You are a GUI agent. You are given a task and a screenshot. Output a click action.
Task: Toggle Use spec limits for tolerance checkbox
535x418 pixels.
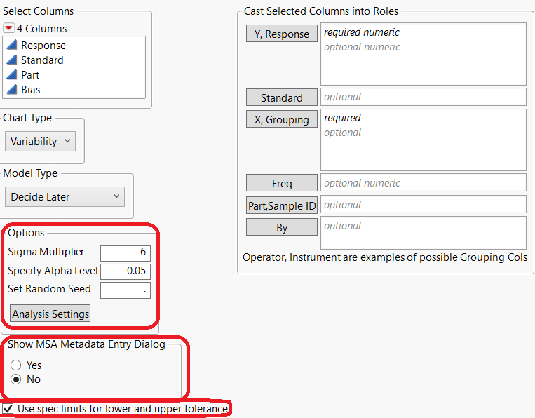pyautogui.click(x=8, y=409)
